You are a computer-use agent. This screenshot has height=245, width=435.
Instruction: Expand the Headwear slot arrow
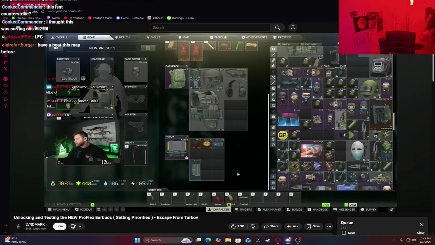point(112,59)
